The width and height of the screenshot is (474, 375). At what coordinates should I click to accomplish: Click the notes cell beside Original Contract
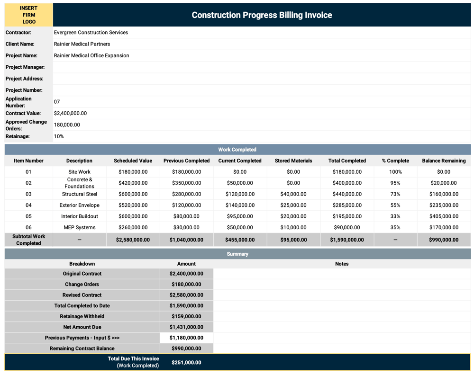click(x=342, y=274)
